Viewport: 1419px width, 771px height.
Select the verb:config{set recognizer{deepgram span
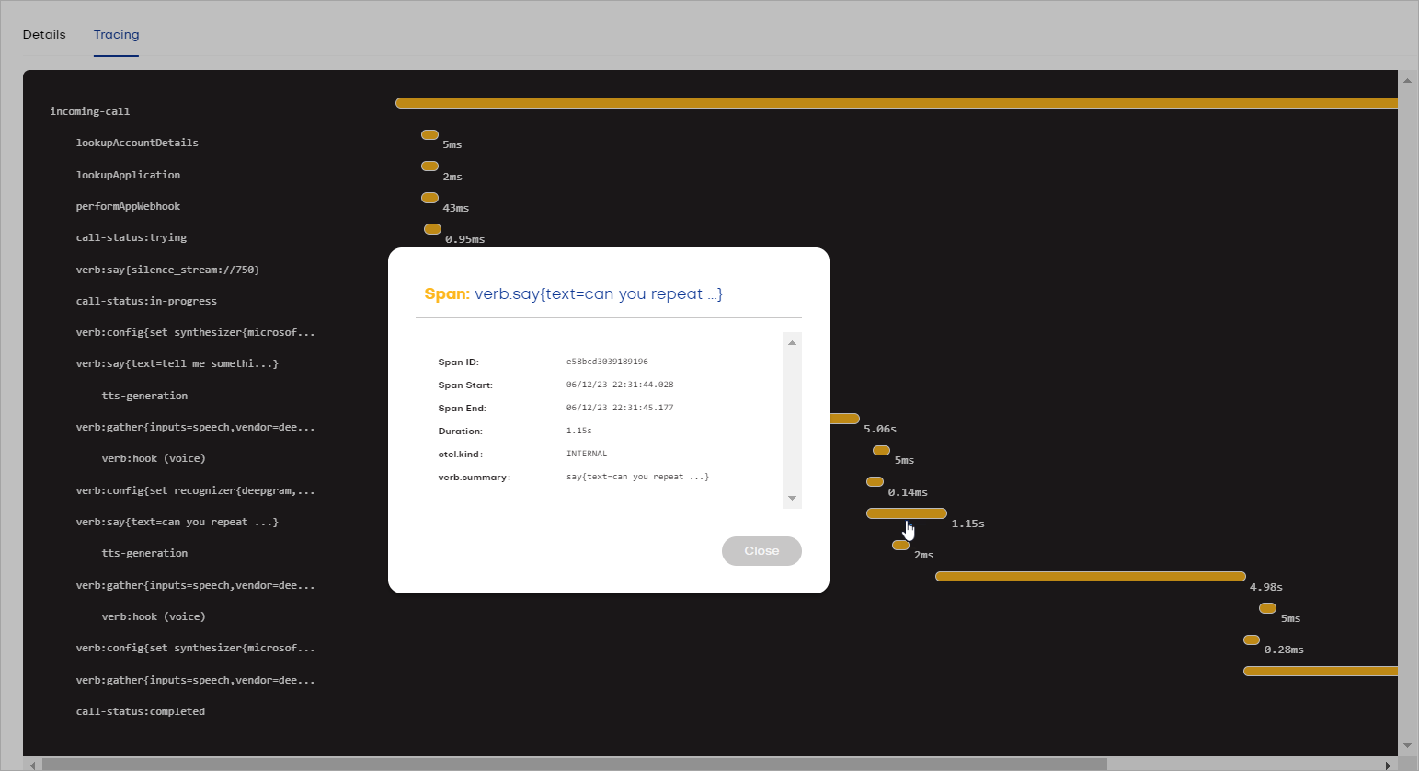(196, 490)
